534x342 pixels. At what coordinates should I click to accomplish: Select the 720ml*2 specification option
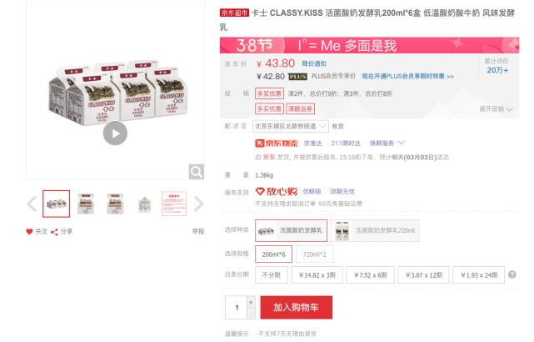point(314,254)
